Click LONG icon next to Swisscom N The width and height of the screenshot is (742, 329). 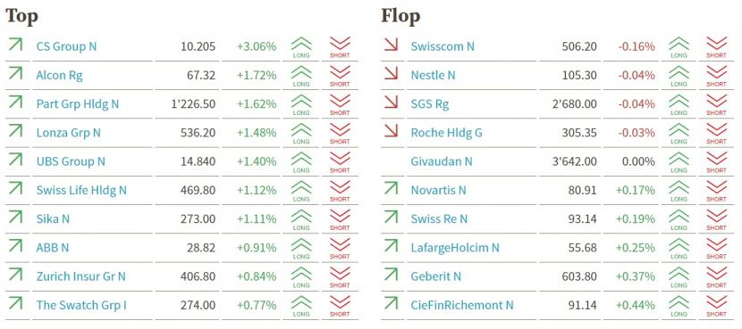679,47
